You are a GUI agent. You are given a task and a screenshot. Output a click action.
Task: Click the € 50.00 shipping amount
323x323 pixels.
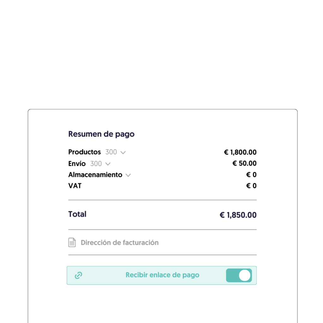(x=244, y=163)
